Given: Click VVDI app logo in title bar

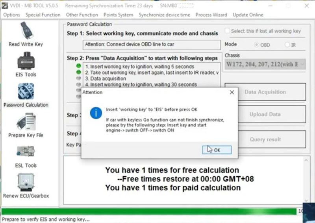Looking at the screenshot, I should pyautogui.click(x=5, y=5).
